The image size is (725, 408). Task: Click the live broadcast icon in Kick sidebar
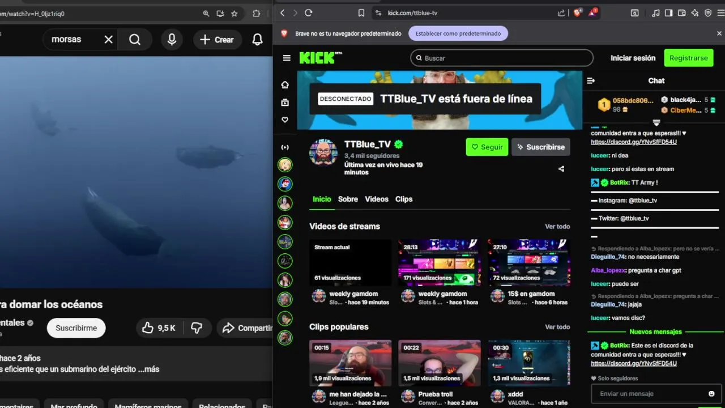point(285,147)
